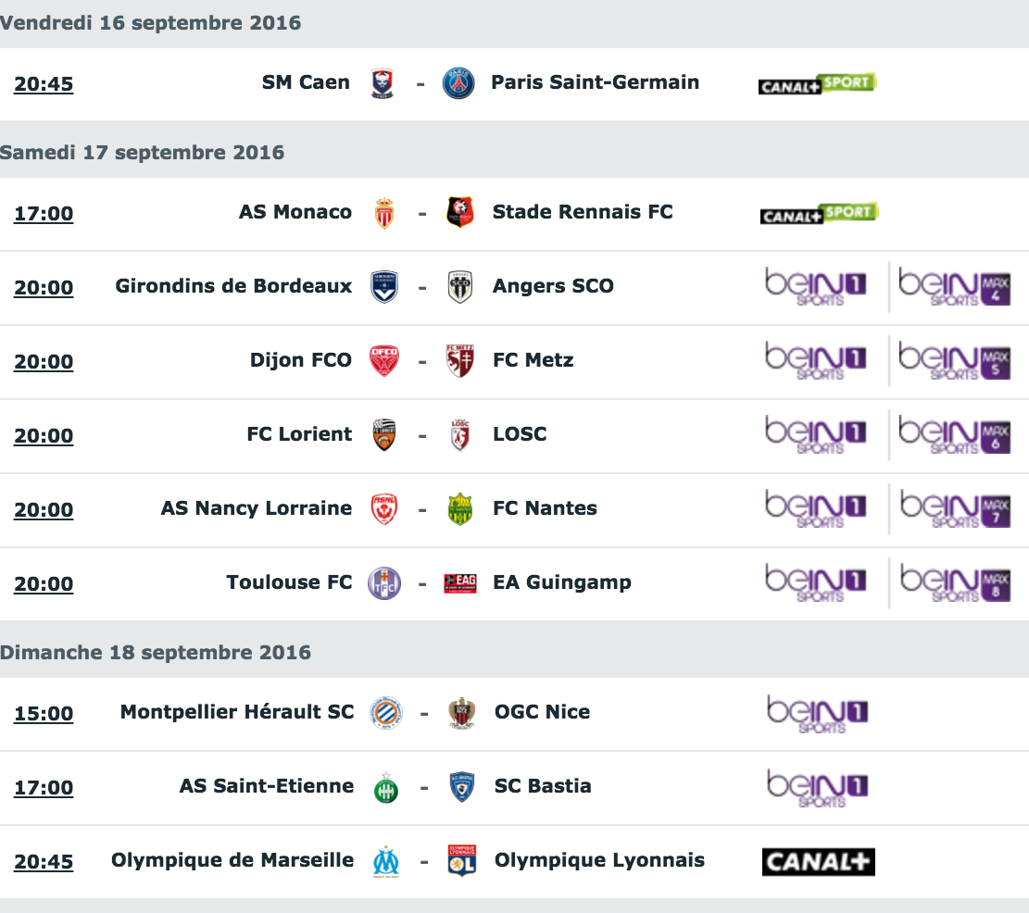Screen dimensions: 1029x913
Task: Click the Girondins de Bordeaux team name
Action: (233, 286)
